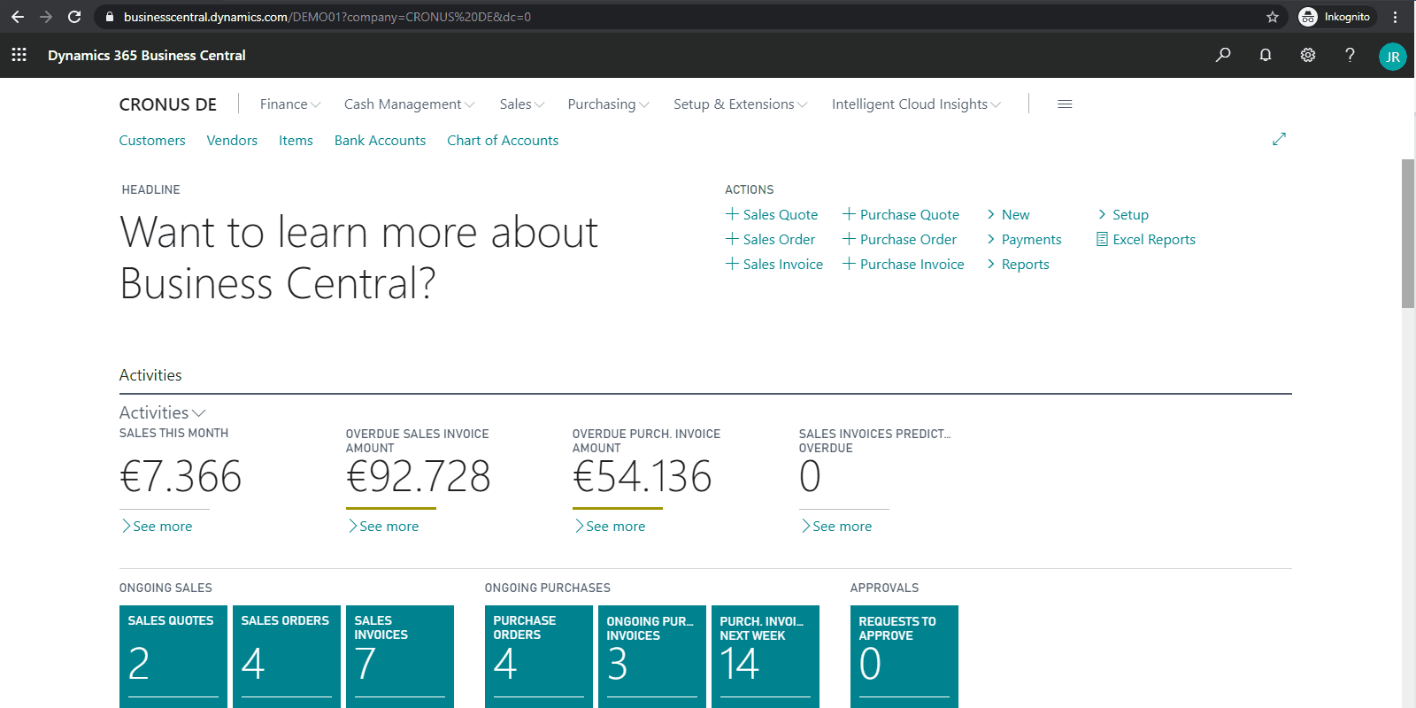1416x708 pixels.
Task: Click the browser back arrow
Action: (x=18, y=17)
